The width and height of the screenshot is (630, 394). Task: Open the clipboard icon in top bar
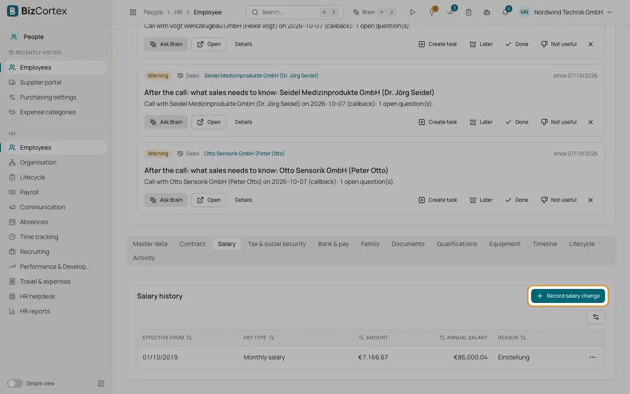click(469, 12)
